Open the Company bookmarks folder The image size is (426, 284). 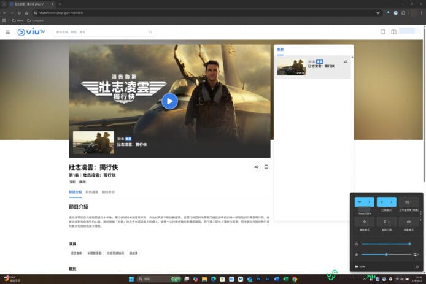pos(35,21)
